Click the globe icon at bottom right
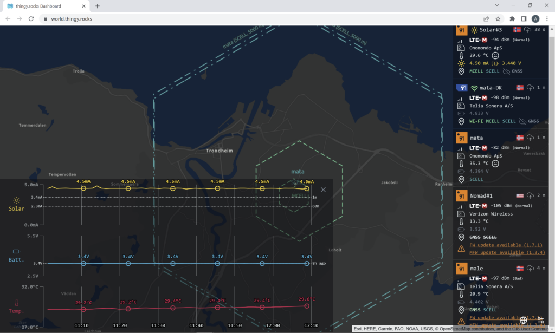Screen dimensions: 555x333 point(524,320)
